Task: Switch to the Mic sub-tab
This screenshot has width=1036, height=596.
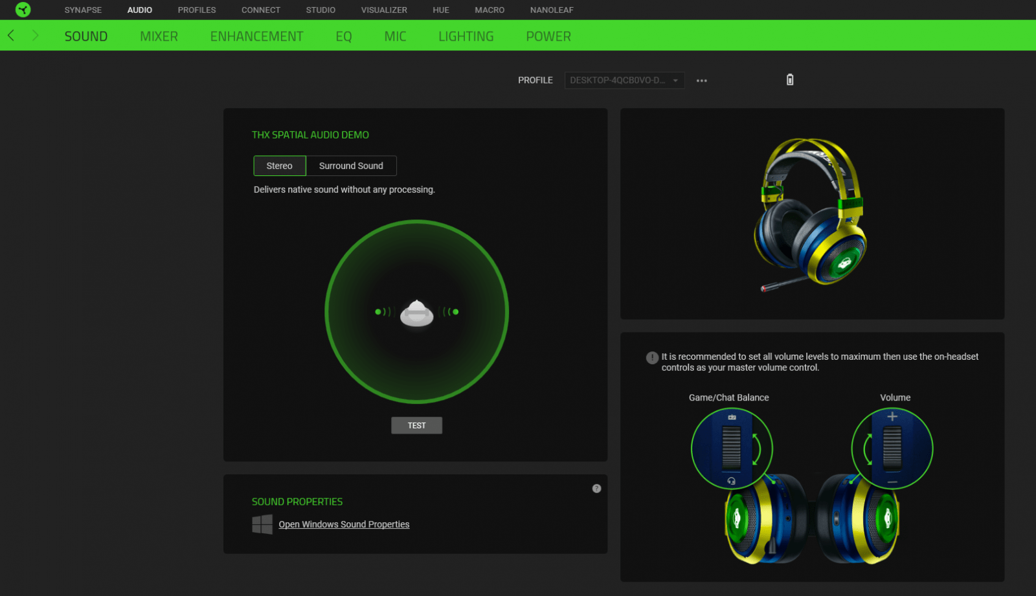Action: [395, 36]
